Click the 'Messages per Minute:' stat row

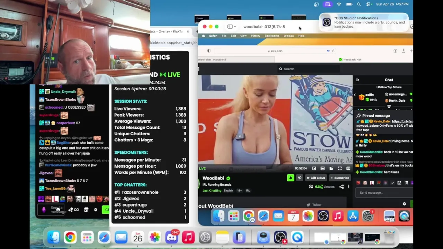(150, 160)
